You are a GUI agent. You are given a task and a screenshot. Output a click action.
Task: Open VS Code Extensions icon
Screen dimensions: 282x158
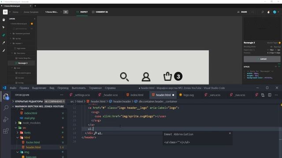click(x=6, y=131)
